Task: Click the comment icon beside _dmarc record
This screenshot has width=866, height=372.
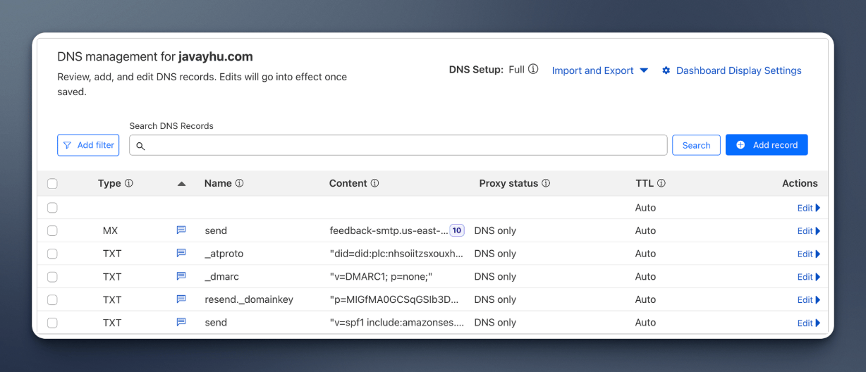Action: click(181, 277)
